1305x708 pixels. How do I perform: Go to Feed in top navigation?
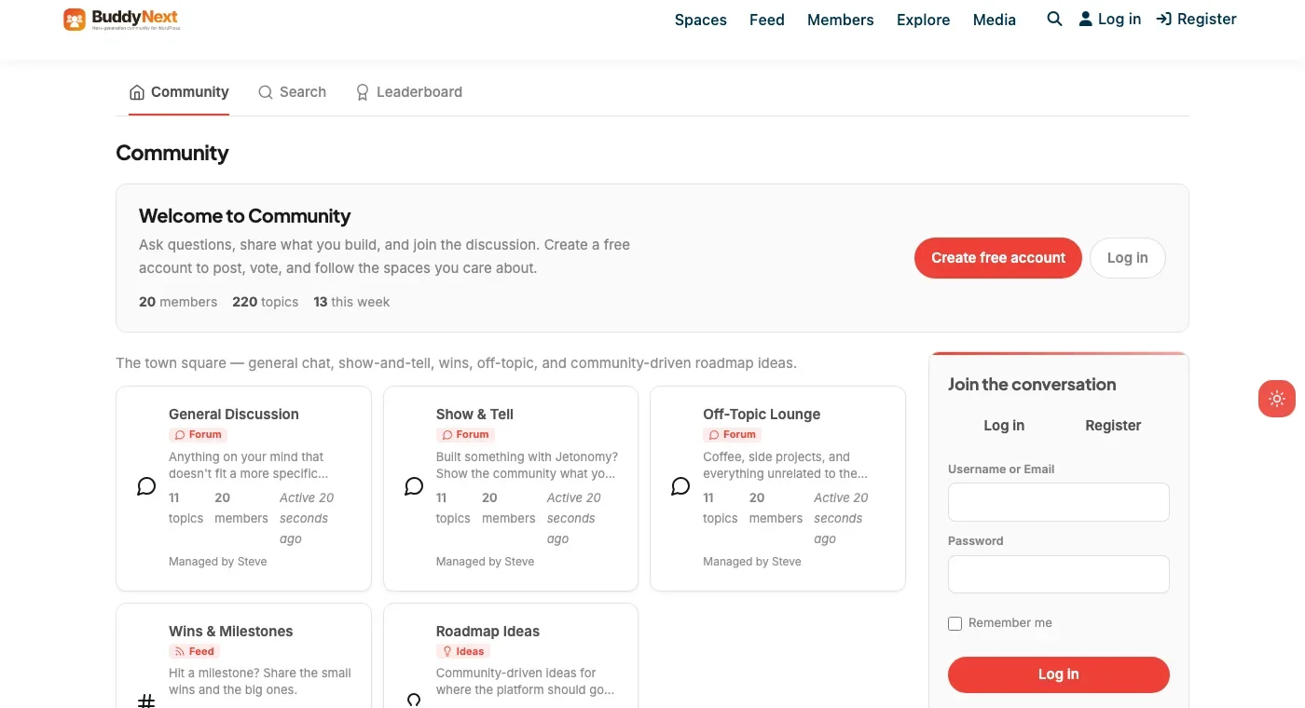point(767,20)
